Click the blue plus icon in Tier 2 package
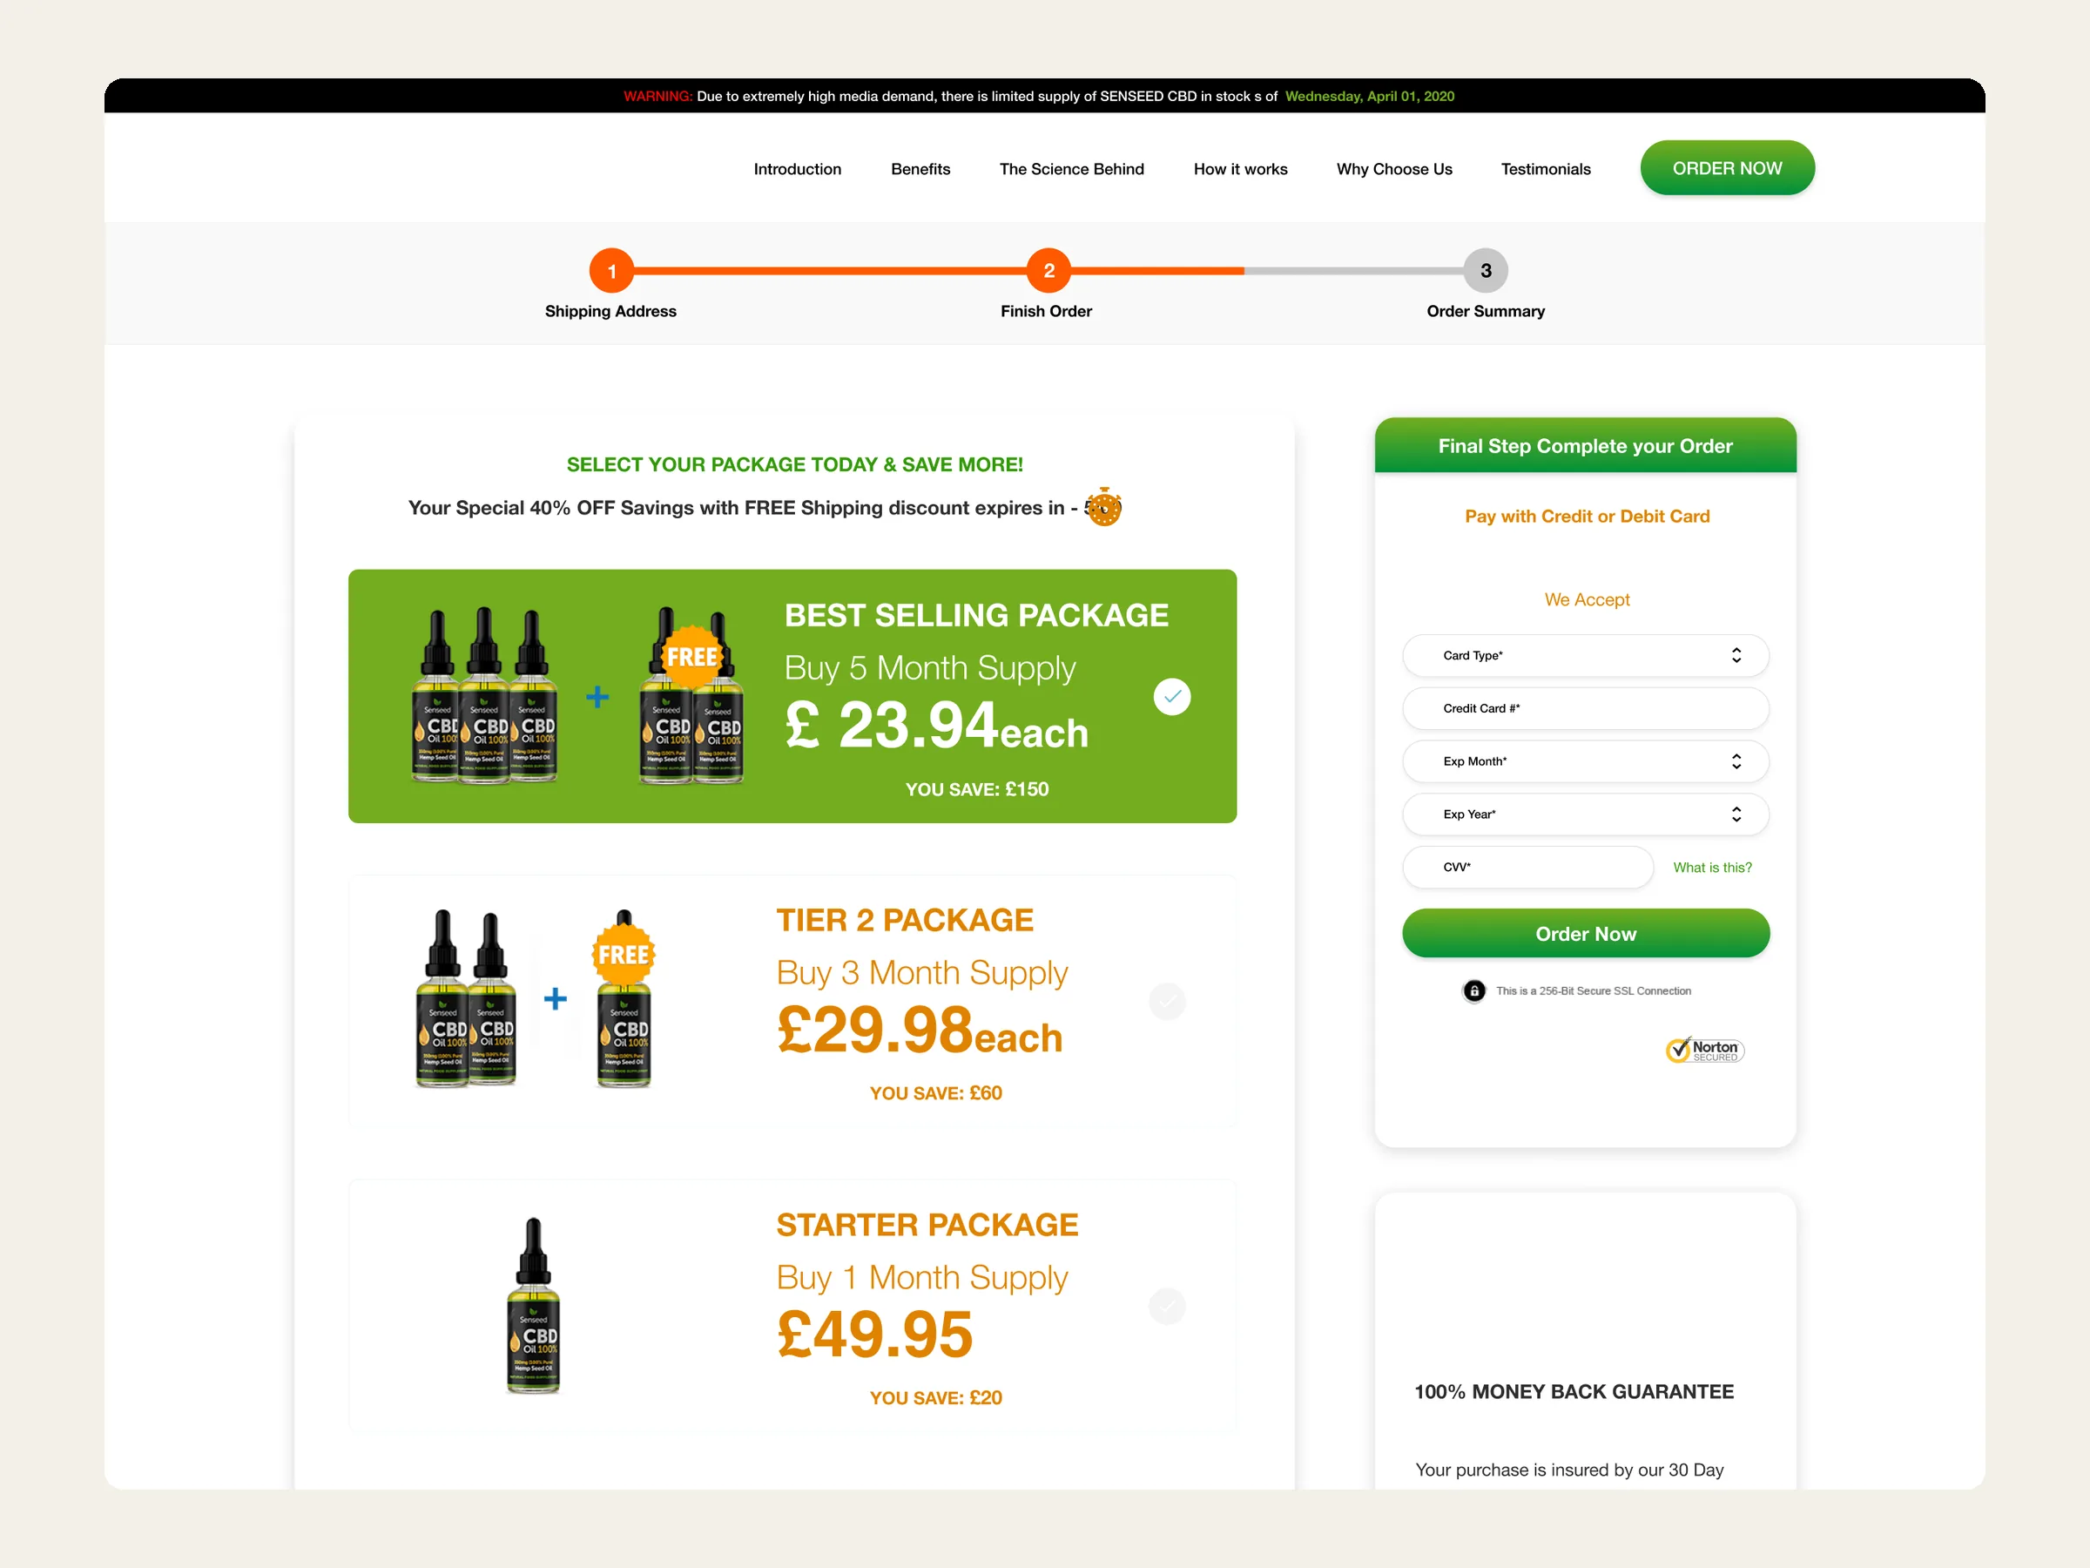 pos(556,999)
